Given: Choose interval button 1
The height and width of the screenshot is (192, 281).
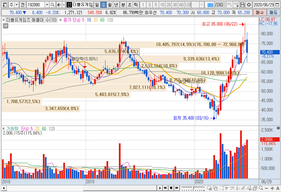Looking at the screenshot, I should tap(143, 5).
